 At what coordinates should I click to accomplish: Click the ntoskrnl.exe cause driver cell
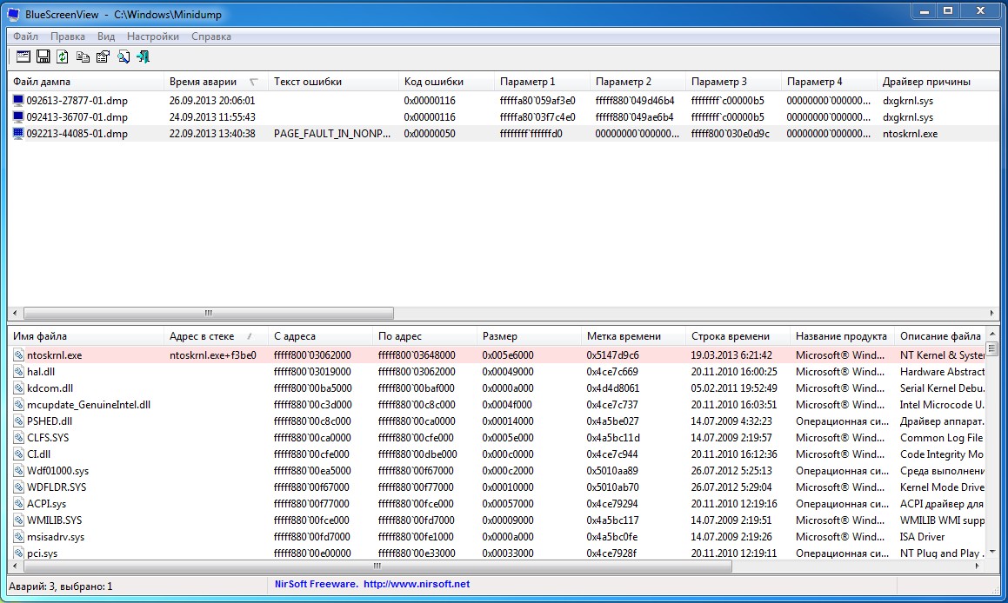910,134
